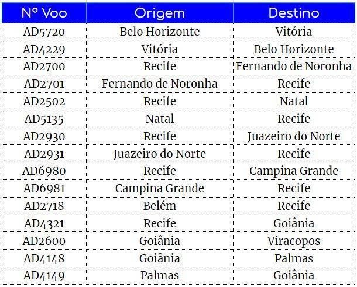
Task: Click the Nº Voo column header
Action: [x=44, y=13]
